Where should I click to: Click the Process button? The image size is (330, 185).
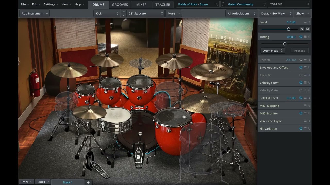click(300, 51)
